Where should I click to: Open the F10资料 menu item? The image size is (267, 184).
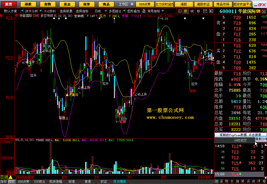coord(50,11)
